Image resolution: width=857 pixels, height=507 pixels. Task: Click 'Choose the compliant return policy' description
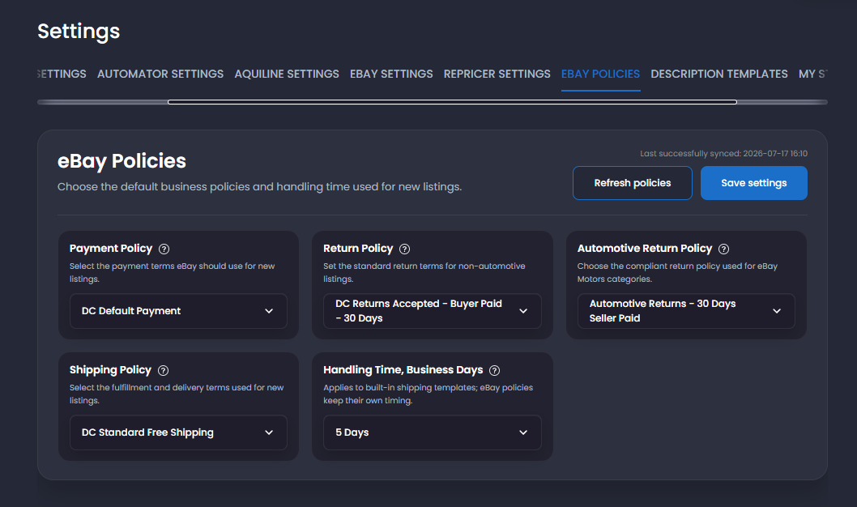click(677, 272)
